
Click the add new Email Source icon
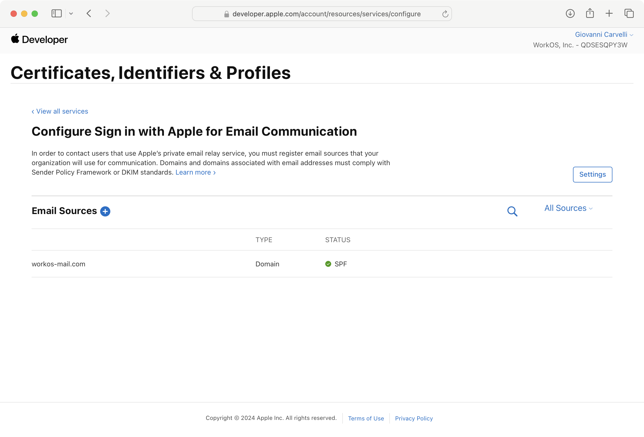tap(105, 211)
